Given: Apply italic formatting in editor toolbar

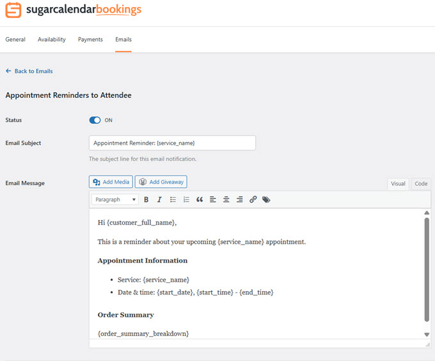Looking at the screenshot, I should pyautogui.click(x=159, y=200).
